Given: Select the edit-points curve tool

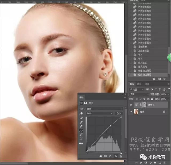Looking at the screenshot, I should click(81, 131).
